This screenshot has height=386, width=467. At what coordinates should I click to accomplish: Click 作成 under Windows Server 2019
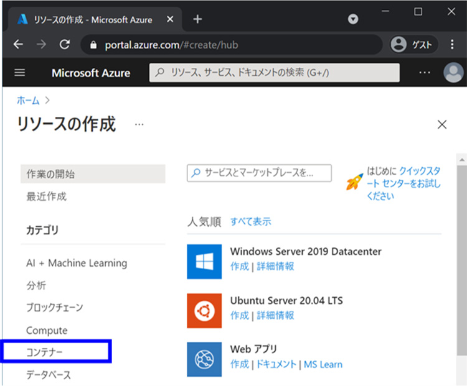coord(240,267)
